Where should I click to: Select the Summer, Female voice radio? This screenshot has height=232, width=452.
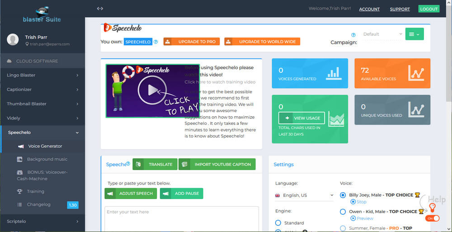343,228
